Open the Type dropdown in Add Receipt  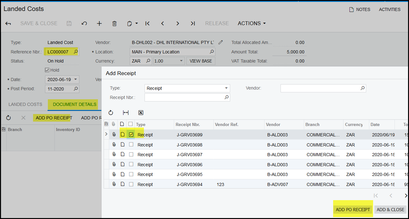point(226,88)
